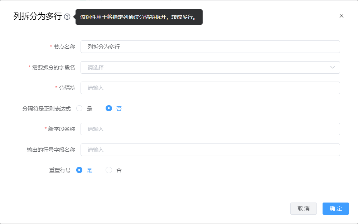Click the 节点名称 input field
Screen dimensions: 358x224
coord(210,47)
